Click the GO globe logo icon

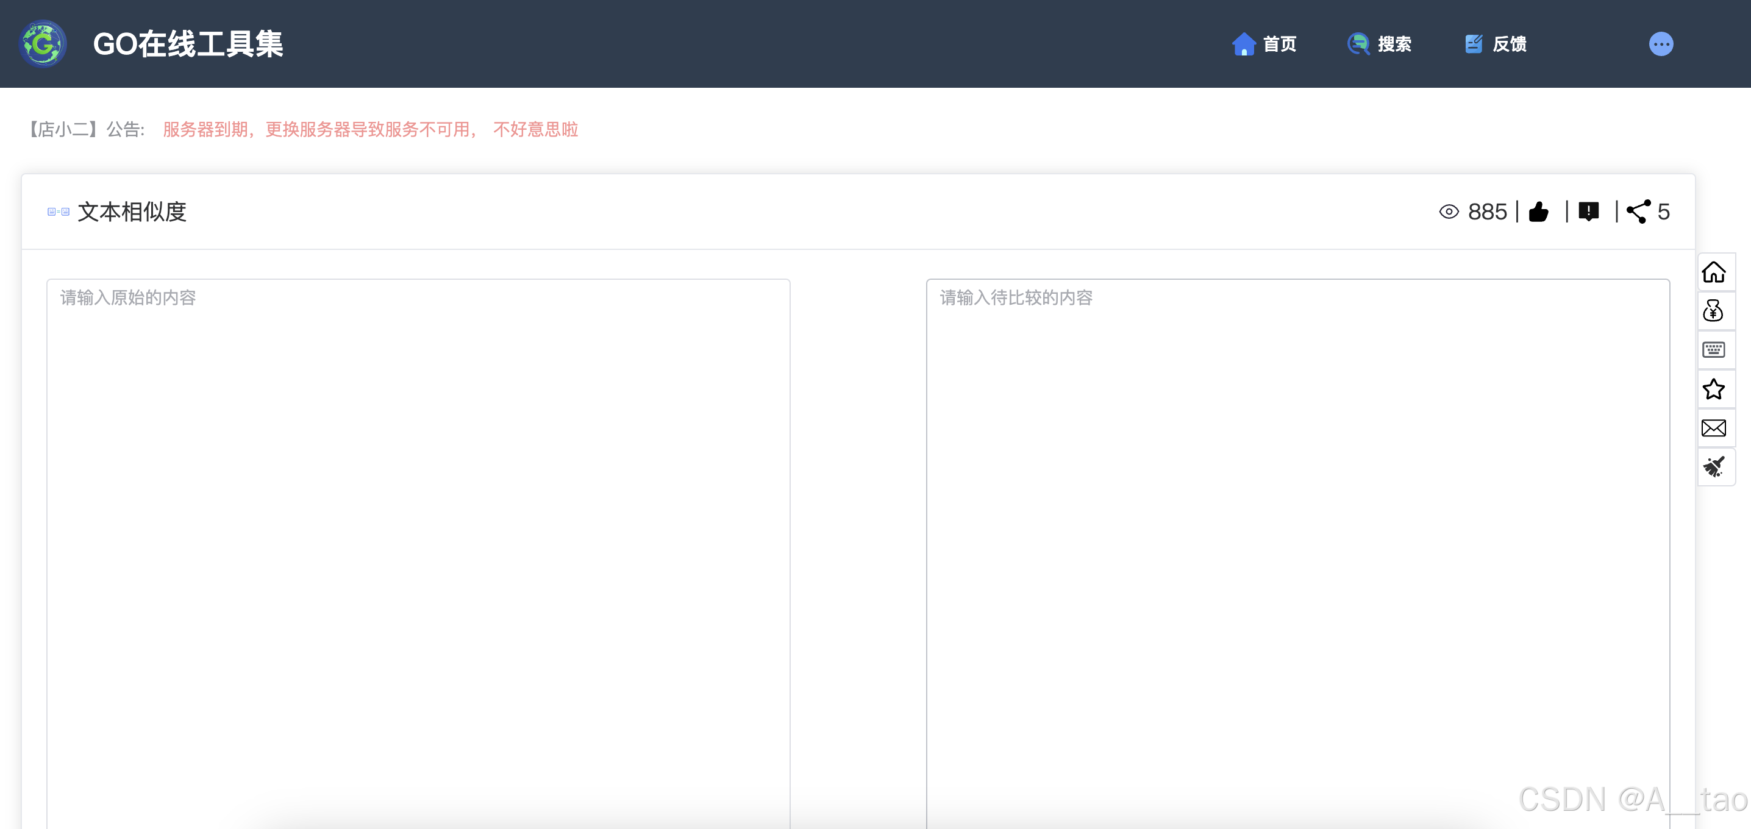43,44
